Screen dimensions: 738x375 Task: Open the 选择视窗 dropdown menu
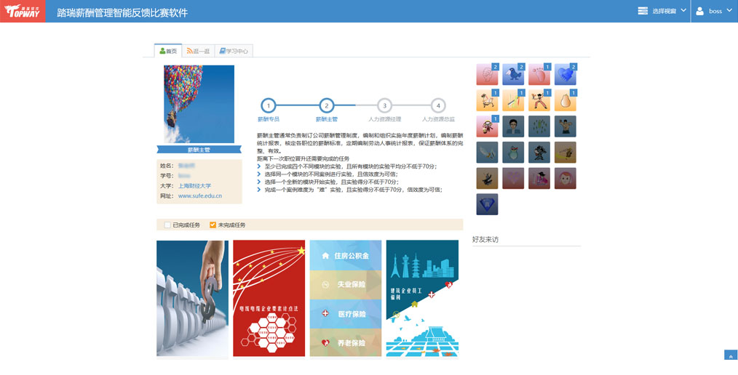click(662, 11)
